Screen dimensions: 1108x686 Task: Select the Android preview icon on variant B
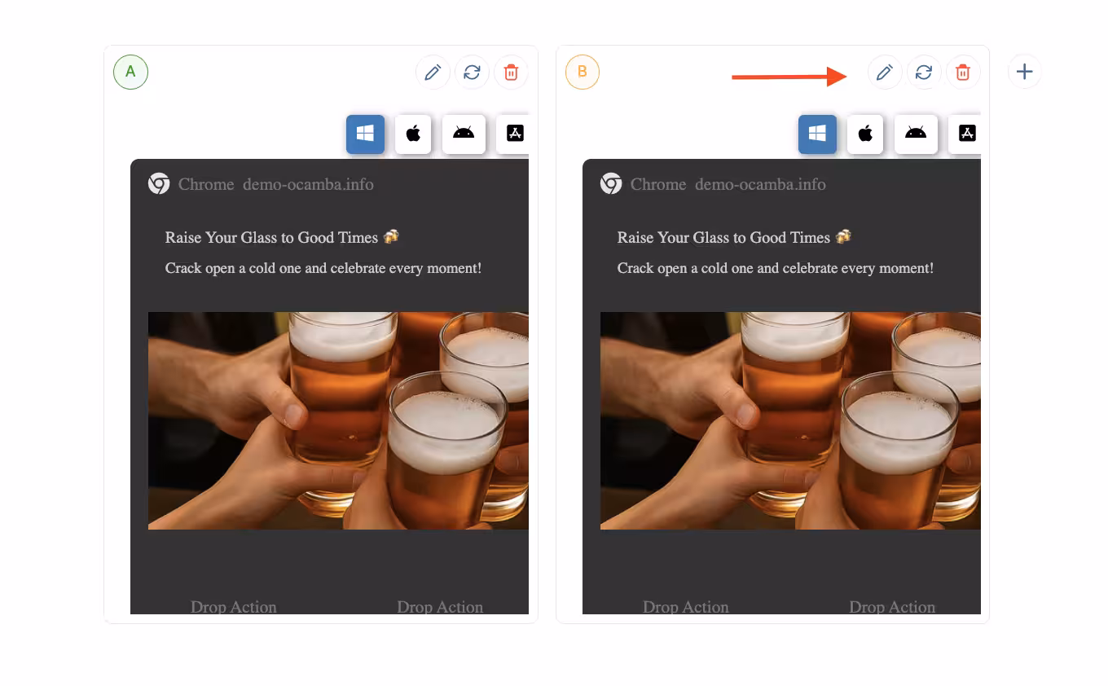916,134
